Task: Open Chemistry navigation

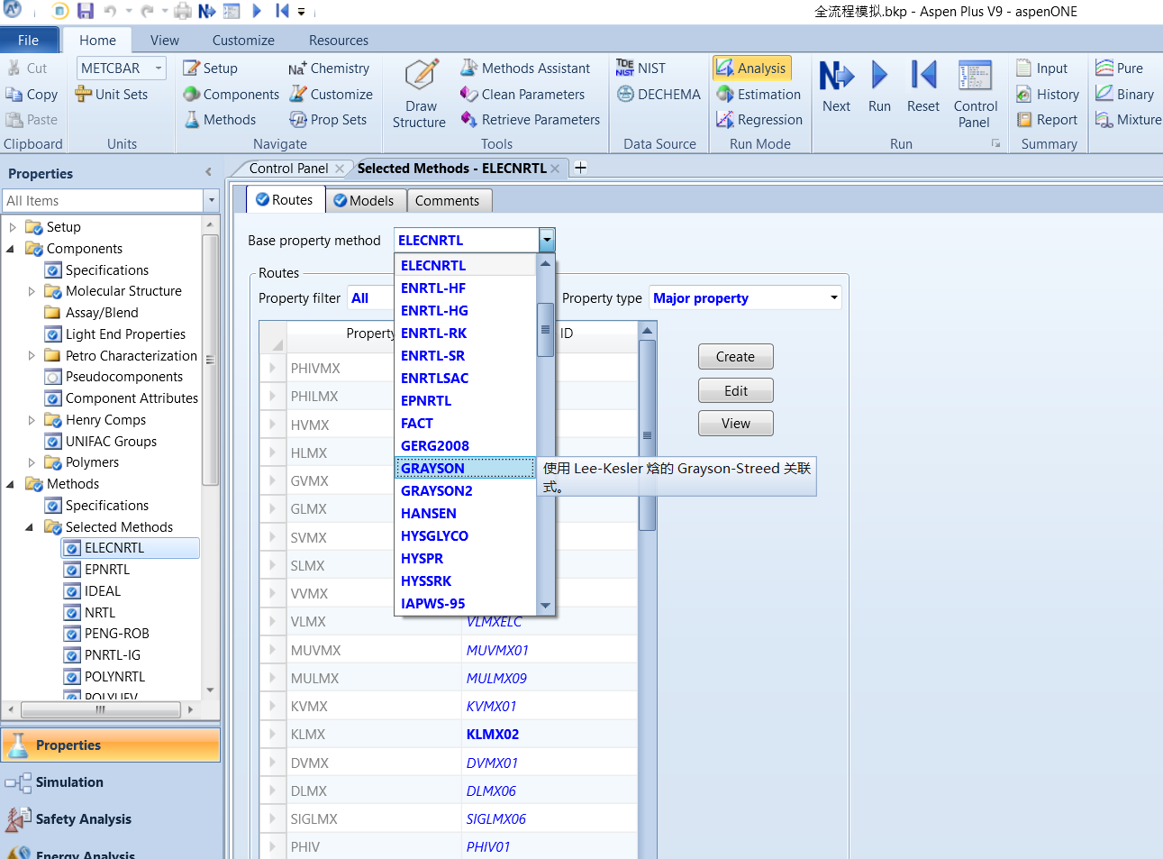Action: [x=329, y=68]
